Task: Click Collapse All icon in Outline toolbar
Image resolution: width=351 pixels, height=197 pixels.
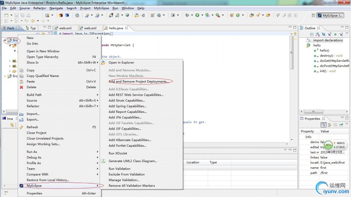Action: pyautogui.click(x=312, y=35)
